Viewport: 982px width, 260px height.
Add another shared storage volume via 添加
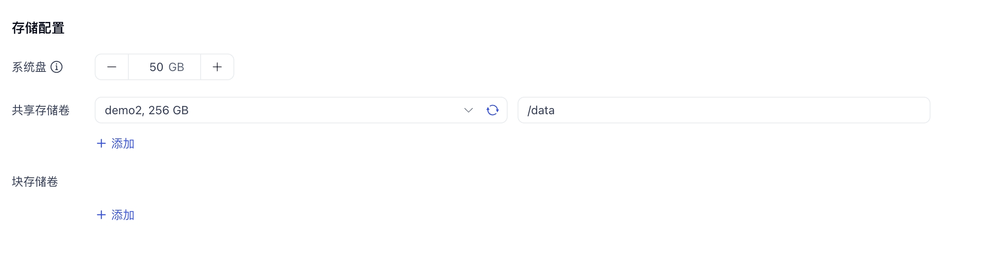click(x=123, y=144)
